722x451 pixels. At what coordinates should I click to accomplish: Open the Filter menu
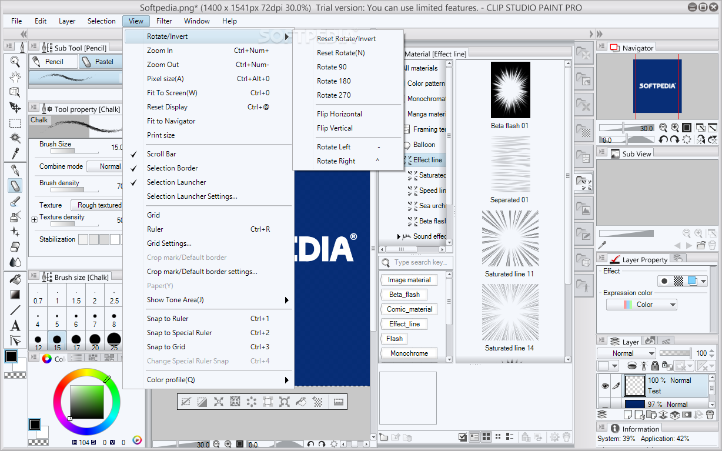point(164,21)
